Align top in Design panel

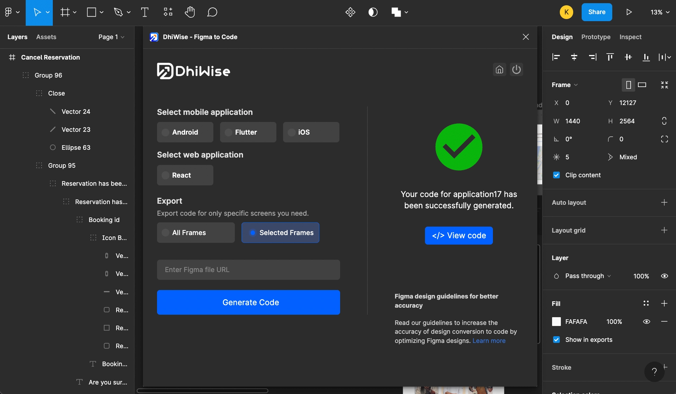pos(610,57)
